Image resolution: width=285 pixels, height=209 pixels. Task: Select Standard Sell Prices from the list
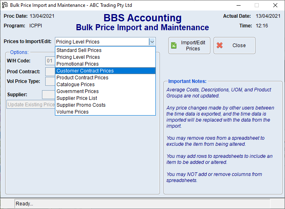click(x=79, y=50)
